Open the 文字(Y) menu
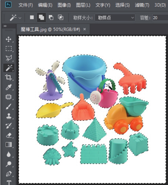Viewport: 168px width, 185px height. click(x=103, y=5)
